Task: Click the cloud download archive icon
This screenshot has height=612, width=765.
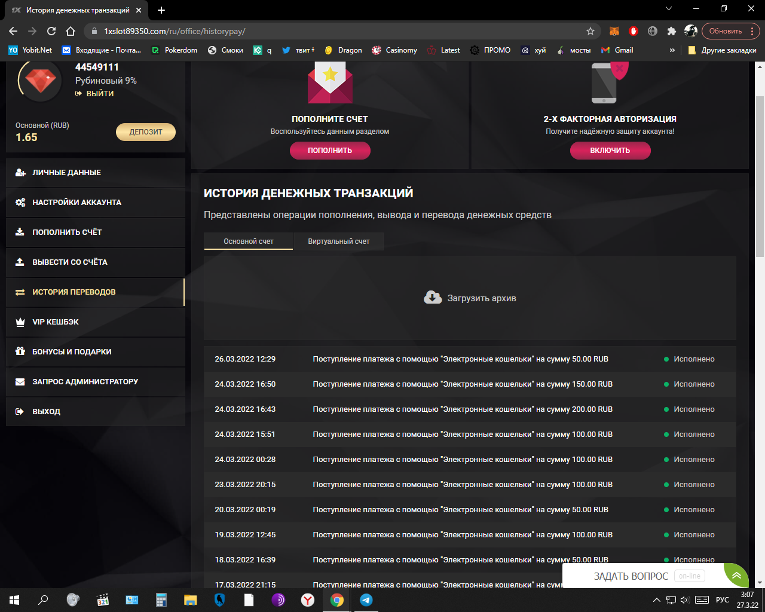Action: (433, 298)
